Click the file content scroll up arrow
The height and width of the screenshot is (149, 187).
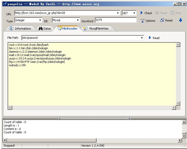[178, 45]
